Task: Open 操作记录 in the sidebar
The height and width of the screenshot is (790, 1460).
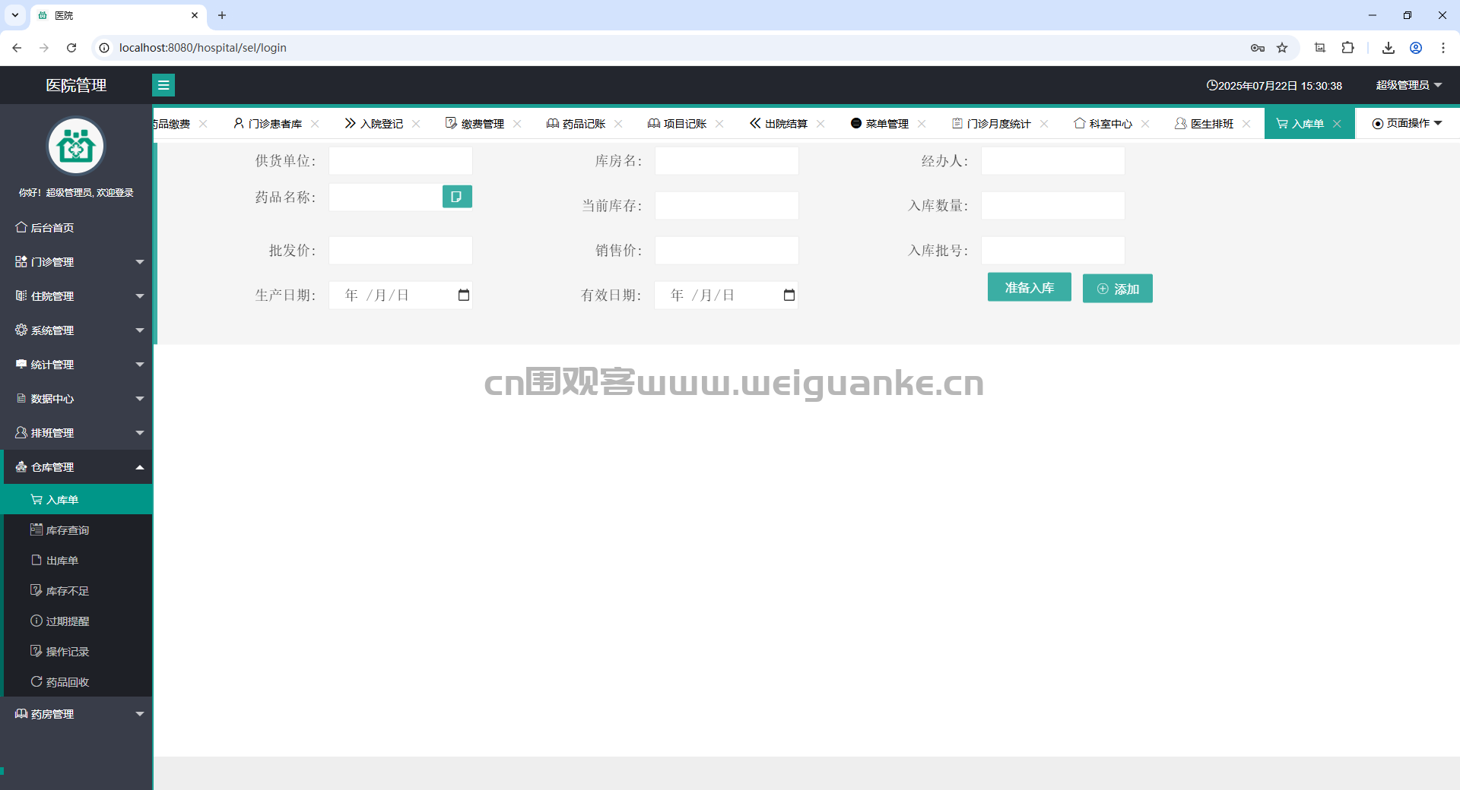Action: pyautogui.click(x=76, y=651)
